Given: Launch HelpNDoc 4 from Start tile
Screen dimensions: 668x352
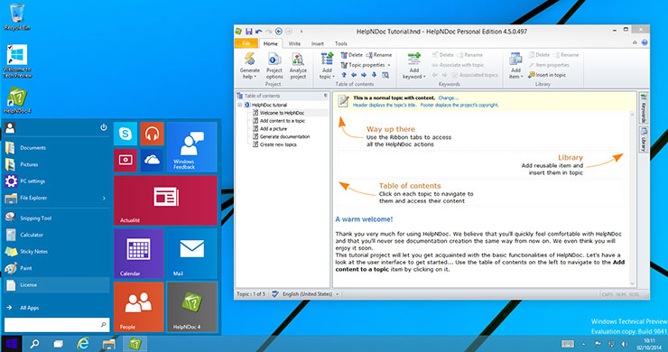Looking at the screenshot, I should click(191, 307).
